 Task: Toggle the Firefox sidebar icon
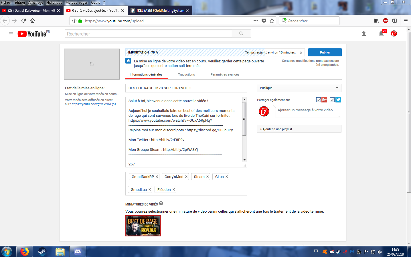point(395,21)
